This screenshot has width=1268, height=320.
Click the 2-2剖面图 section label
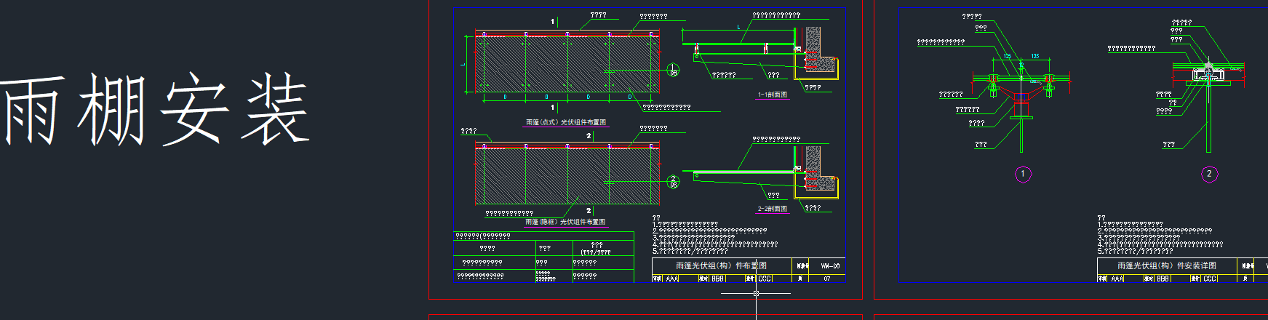coord(772,209)
